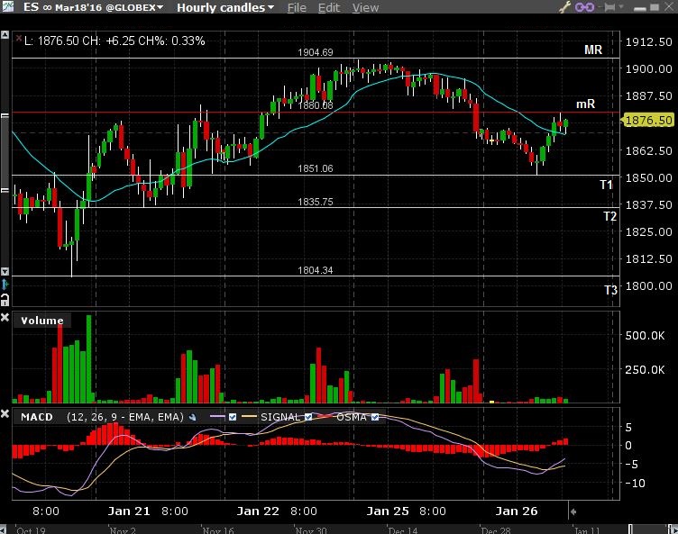The width and height of the screenshot is (678, 534).
Task: Click the MACD panel label
Action: [x=36, y=417]
